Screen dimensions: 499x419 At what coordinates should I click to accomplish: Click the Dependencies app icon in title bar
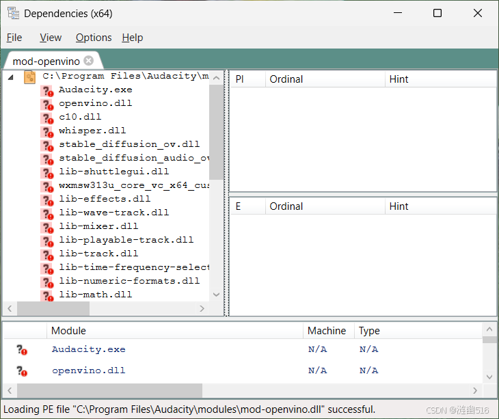(x=14, y=13)
